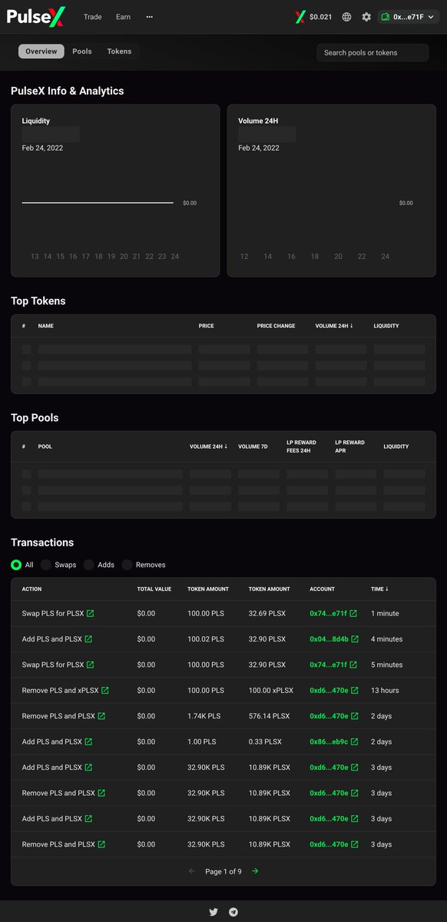The width and height of the screenshot is (447, 922).
Task: Click the PLSX price token icon
Action: tap(300, 17)
